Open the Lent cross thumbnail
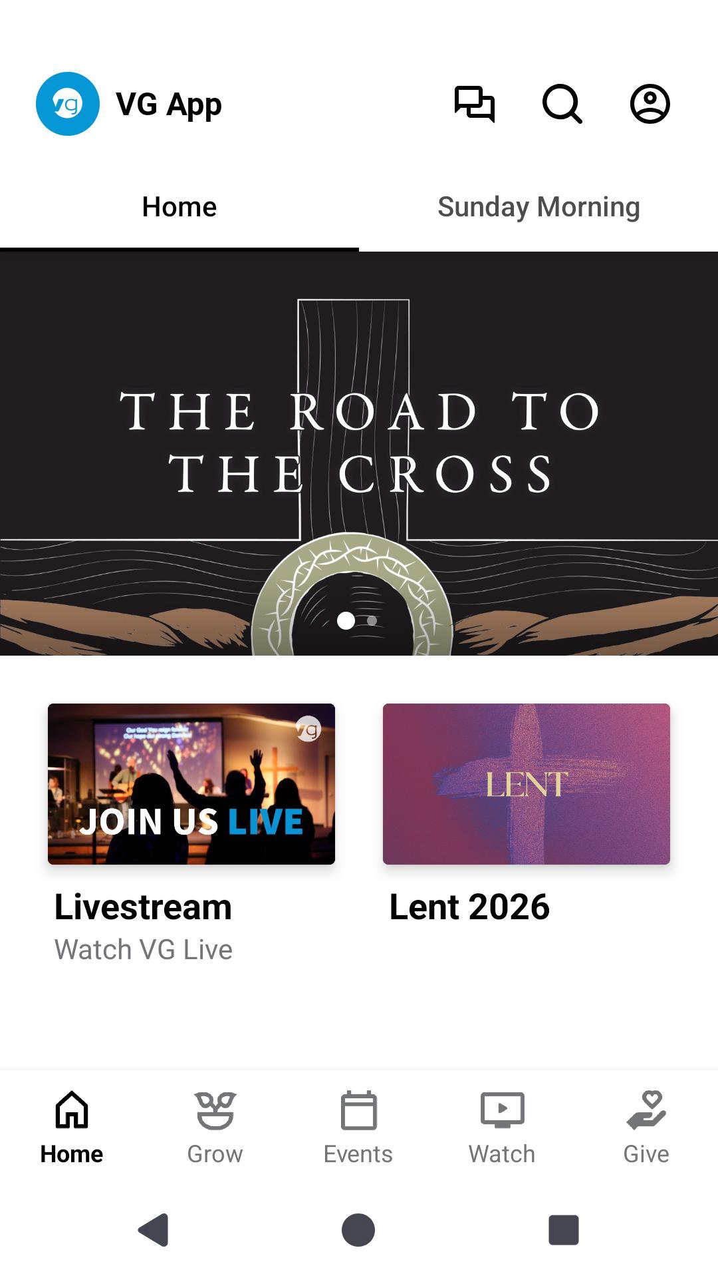This screenshot has height=1278, width=718. (527, 783)
